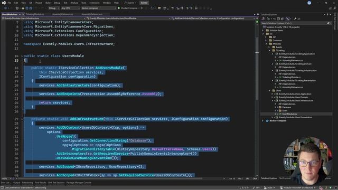Click the git branch main indicator
This screenshot has height=190, width=338.
(x=270, y=188)
